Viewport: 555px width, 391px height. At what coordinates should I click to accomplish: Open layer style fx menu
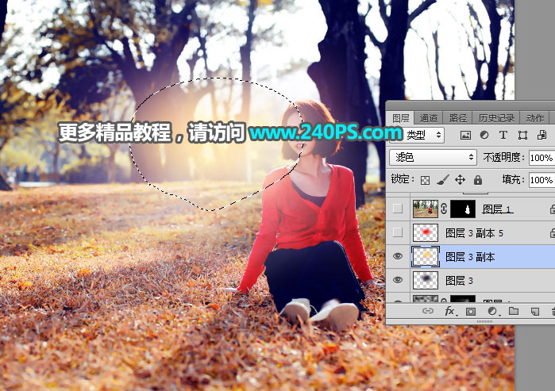coord(450,311)
